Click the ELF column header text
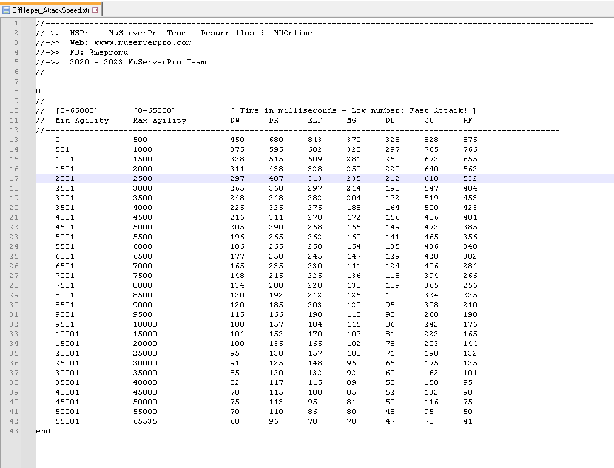This screenshot has height=468, width=614. tap(315, 120)
